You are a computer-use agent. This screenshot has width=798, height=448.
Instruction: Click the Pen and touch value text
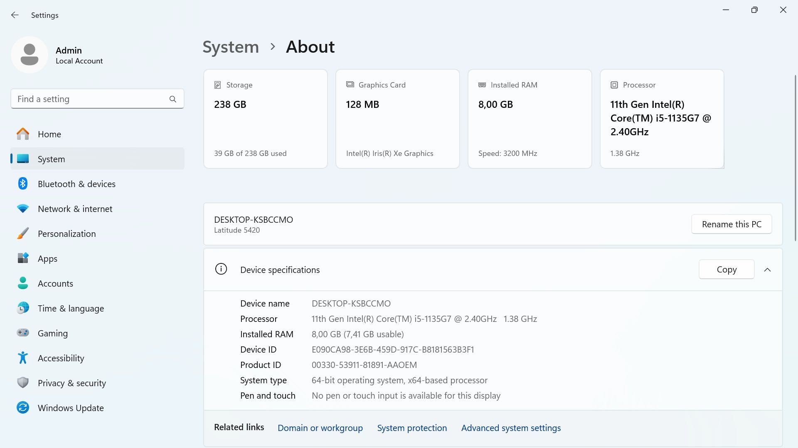coord(406,396)
